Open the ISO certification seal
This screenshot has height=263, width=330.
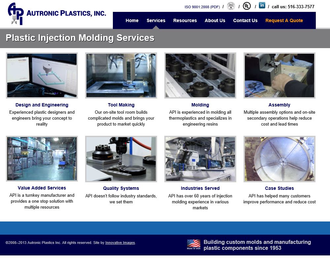click(231, 6)
